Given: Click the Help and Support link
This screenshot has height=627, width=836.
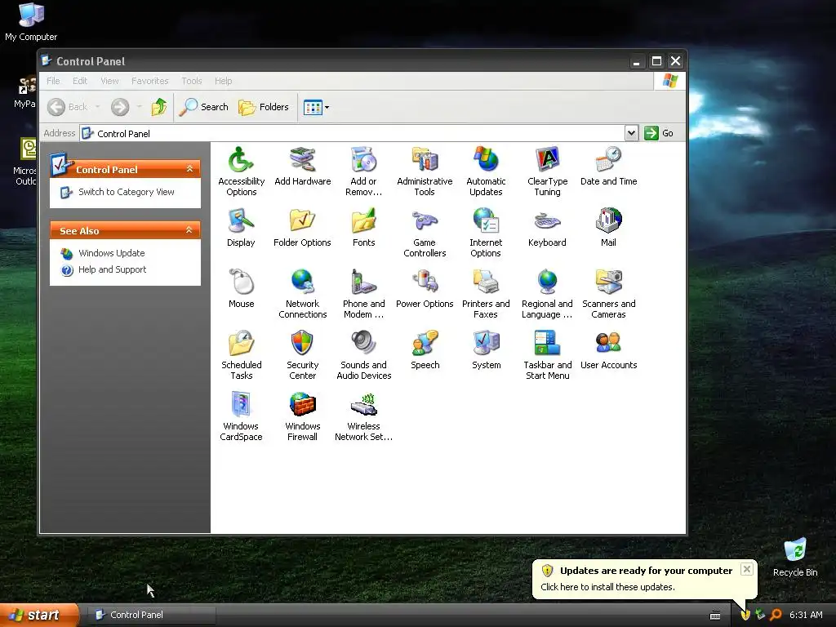Looking at the screenshot, I should click(112, 269).
